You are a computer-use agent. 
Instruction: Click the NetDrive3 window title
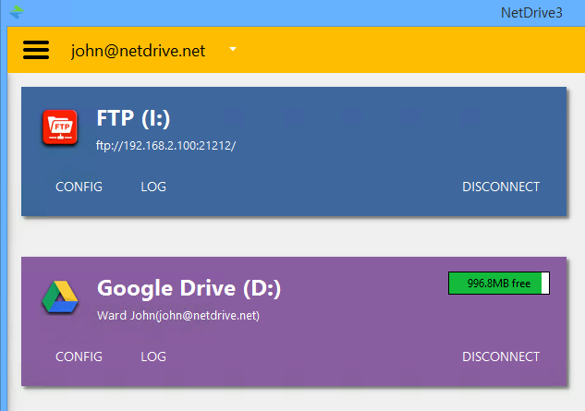coord(531,13)
